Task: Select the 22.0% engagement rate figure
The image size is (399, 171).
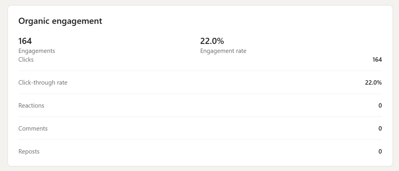Action: coord(212,41)
